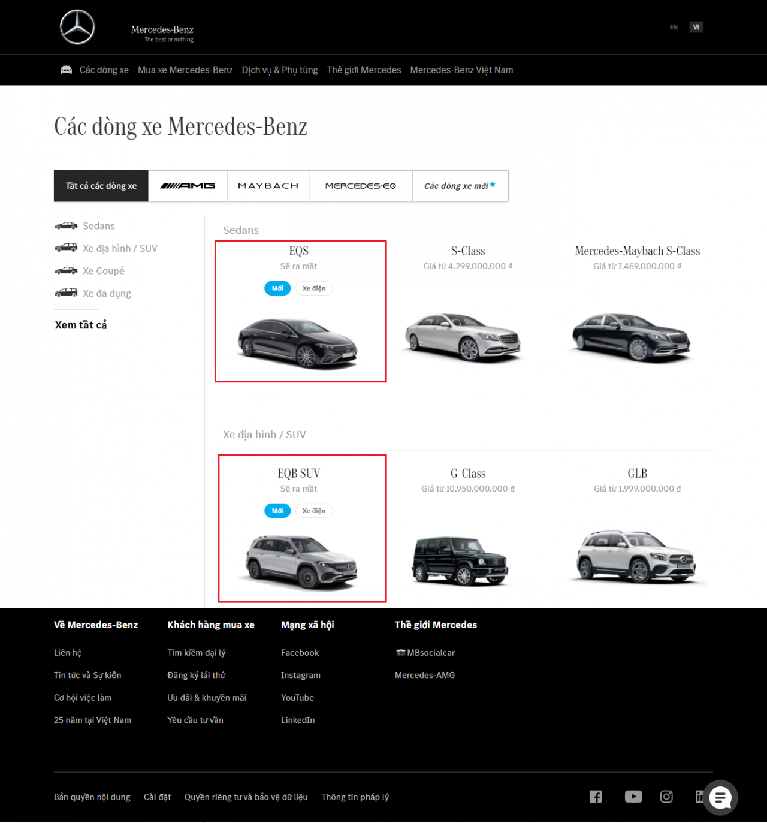Click the Mercedes-Benz star logo

click(x=78, y=27)
